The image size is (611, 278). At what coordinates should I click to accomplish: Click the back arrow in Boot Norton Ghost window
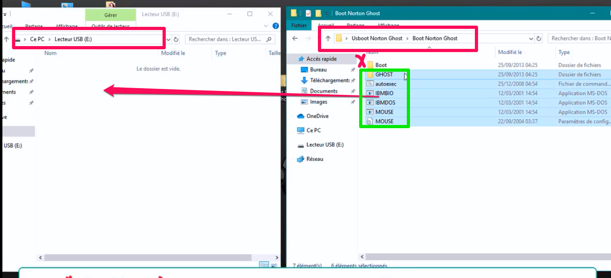pyautogui.click(x=295, y=38)
